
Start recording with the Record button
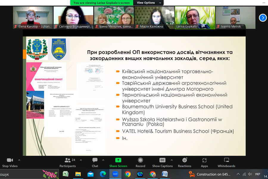click(140, 161)
